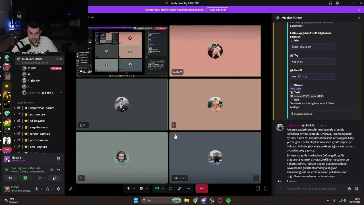Invite people icon below the voice panel
Image resolution: width=364 pixels, height=205 pixels.
[71, 189]
